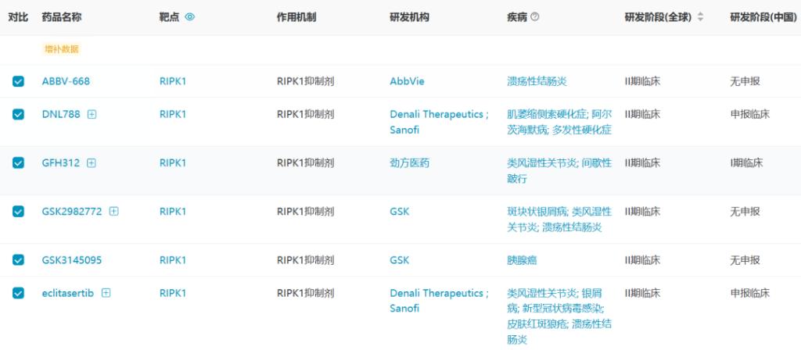Expand the eclitasertib row plus icon
The width and height of the screenshot is (801, 350).
tap(106, 293)
